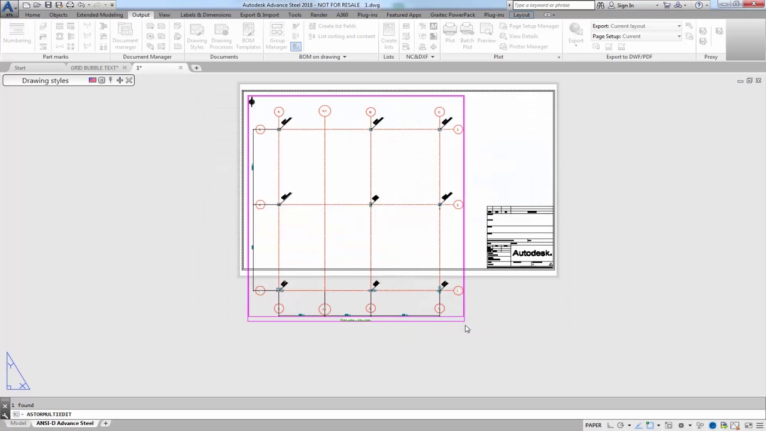Screen dimensions: 766x431
Task: Open Drawing Processes in Documents panel
Action: click(x=221, y=36)
